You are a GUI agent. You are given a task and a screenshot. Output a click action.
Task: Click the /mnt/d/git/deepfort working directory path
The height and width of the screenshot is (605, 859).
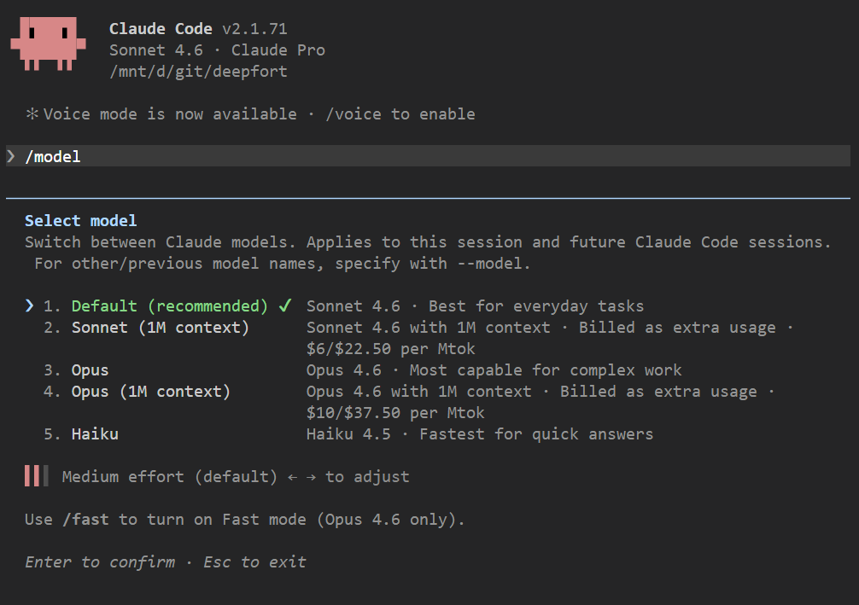[x=198, y=72]
